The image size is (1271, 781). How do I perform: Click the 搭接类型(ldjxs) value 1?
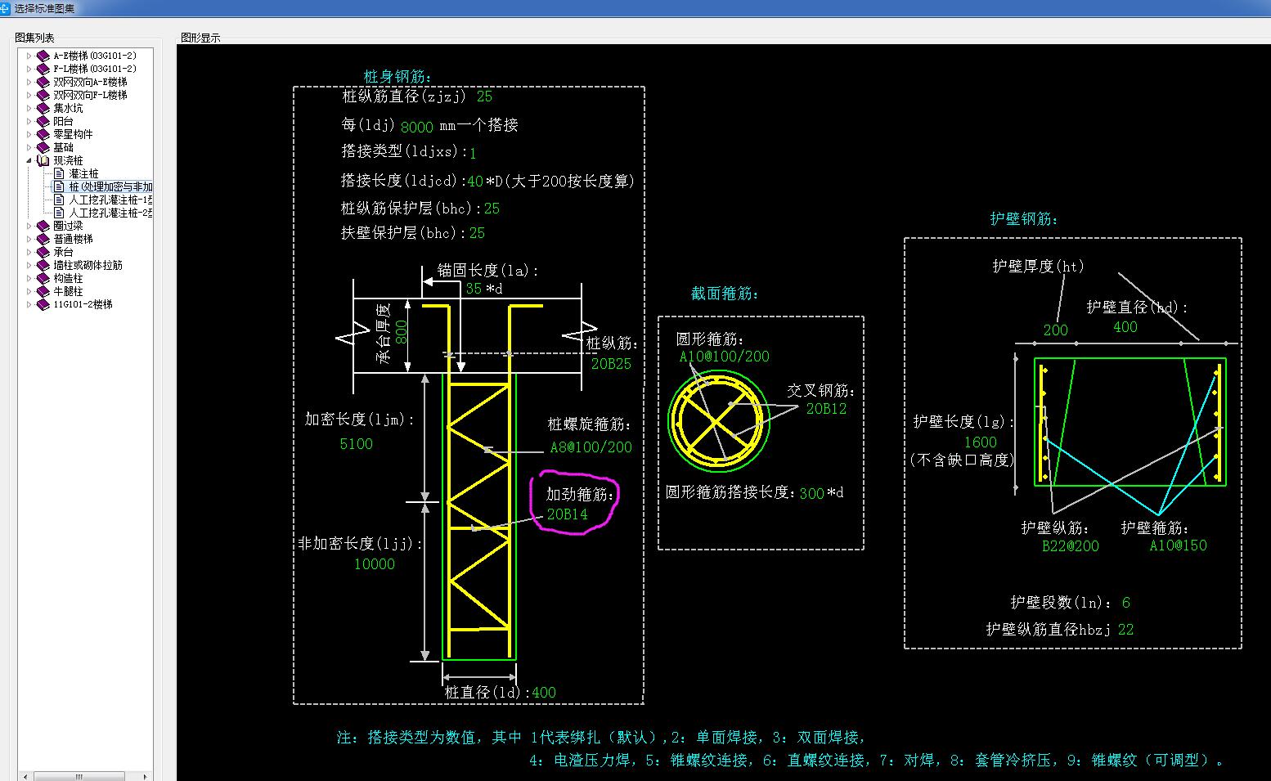click(x=473, y=153)
